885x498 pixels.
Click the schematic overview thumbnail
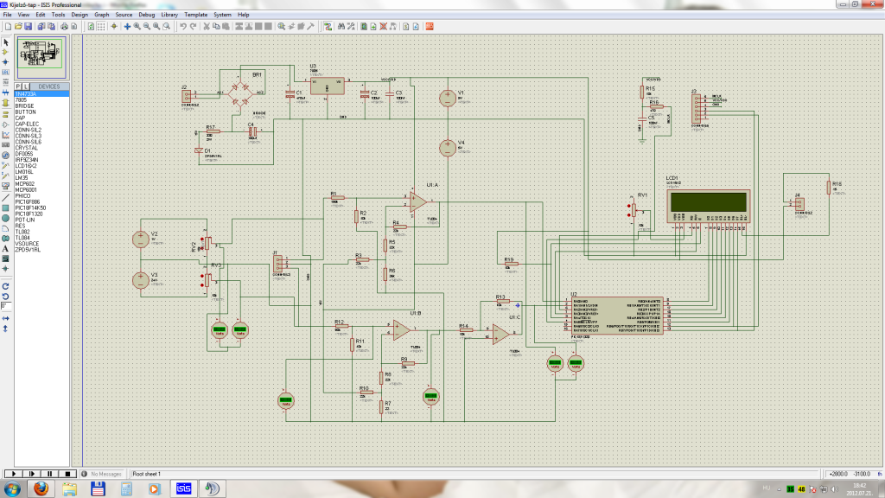[41, 57]
